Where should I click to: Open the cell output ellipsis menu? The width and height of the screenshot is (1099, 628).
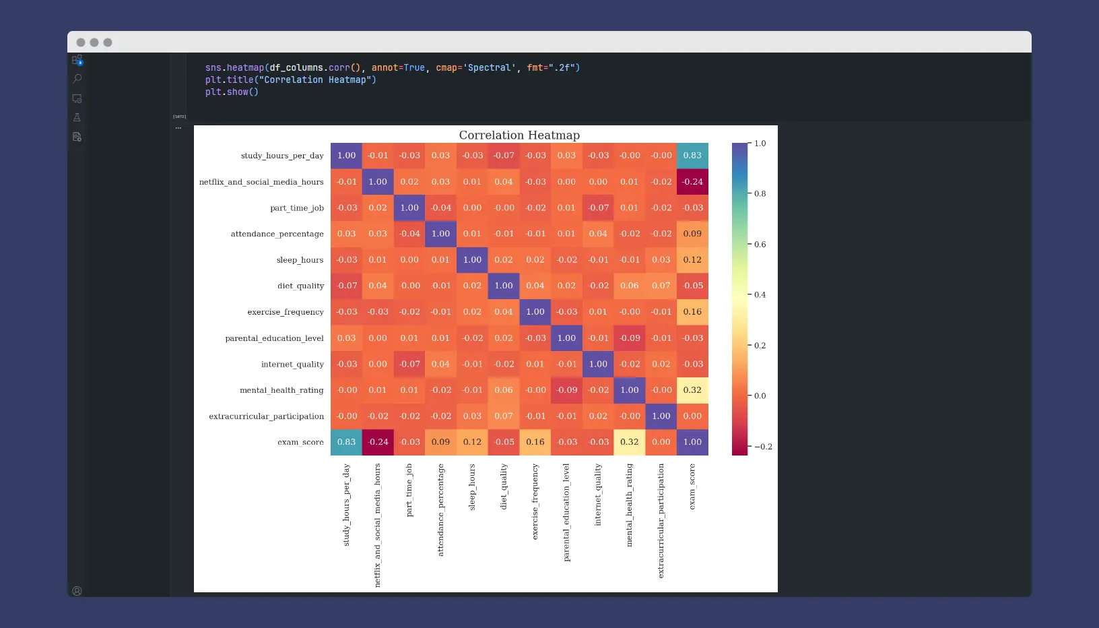(x=178, y=128)
